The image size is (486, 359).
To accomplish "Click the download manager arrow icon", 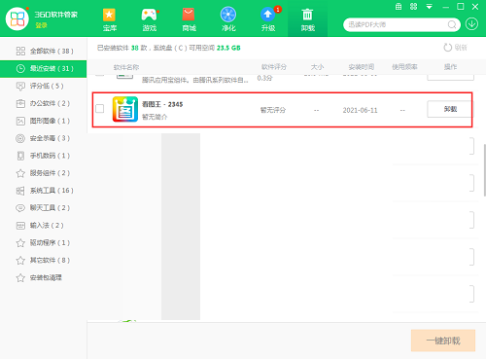I will tap(471, 24).
